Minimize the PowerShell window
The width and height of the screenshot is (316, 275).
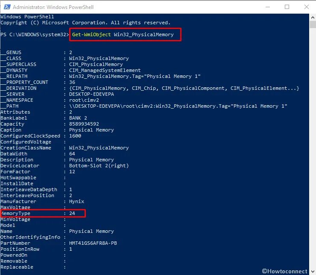point(268,7)
